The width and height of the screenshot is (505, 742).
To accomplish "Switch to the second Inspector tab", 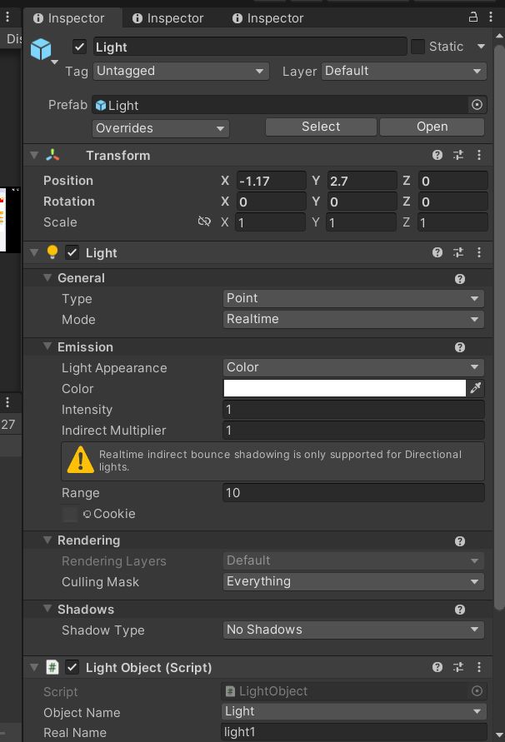I will (x=167, y=17).
